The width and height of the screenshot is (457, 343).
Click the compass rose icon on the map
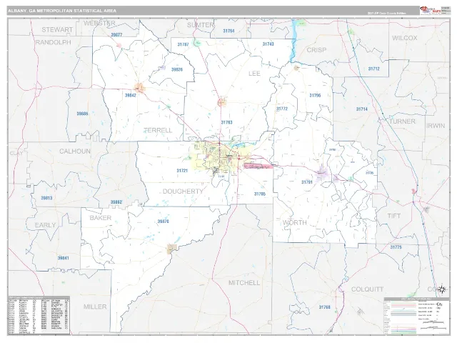[442, 289]
